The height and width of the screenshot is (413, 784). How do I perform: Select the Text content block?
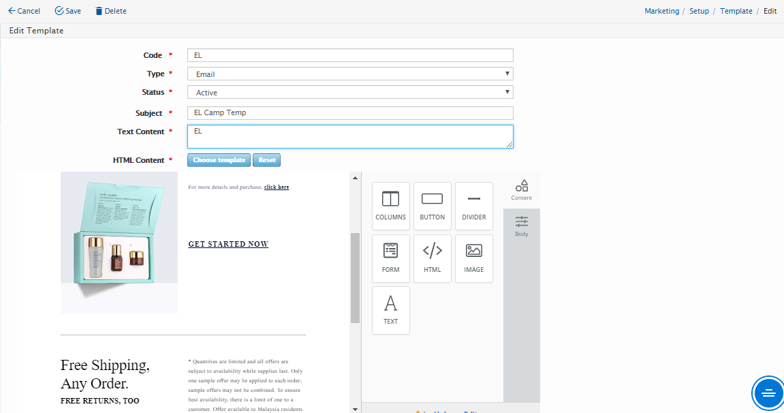tap(390, 310)
